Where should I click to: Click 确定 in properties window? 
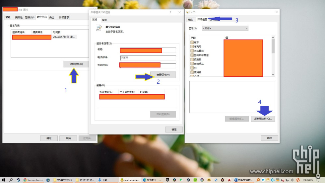49,138
